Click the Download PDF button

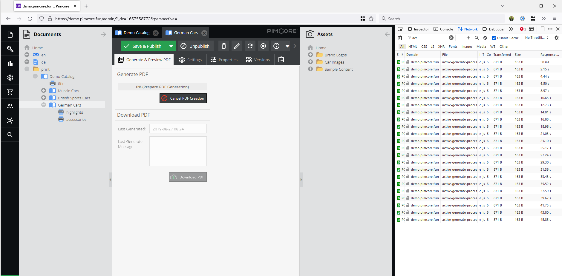point(188,177)
